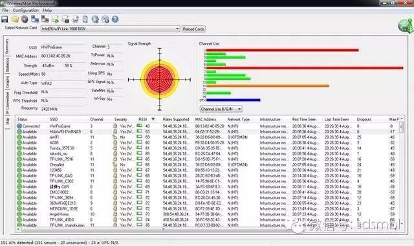Click the round red record icon
The width and height of the screenshot is (414, 246).
[25, 19]
